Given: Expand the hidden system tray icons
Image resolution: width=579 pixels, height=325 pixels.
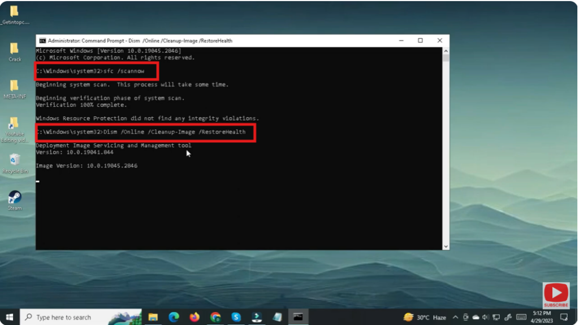Looking at the screenshot, I should 455,317.
